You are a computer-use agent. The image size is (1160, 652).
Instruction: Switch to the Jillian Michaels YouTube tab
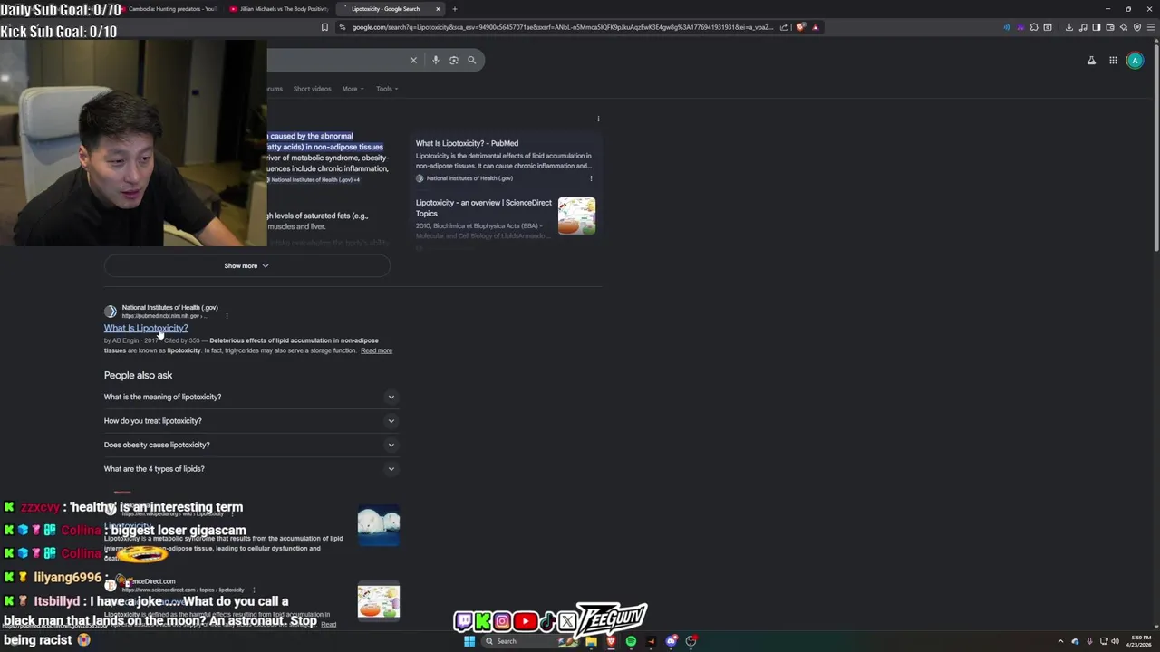[x=279, y=9]
